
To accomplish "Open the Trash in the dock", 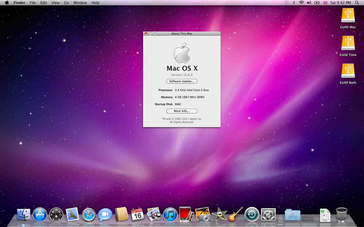I will pos(342,215).
